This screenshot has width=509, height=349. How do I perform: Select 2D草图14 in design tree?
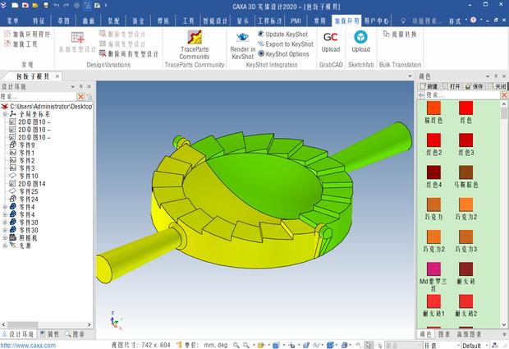pos(27,184)
